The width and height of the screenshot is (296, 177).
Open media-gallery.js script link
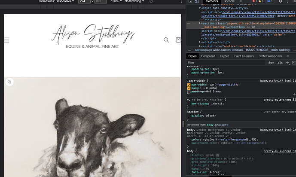pyautogui.click(x=231, y=34)
